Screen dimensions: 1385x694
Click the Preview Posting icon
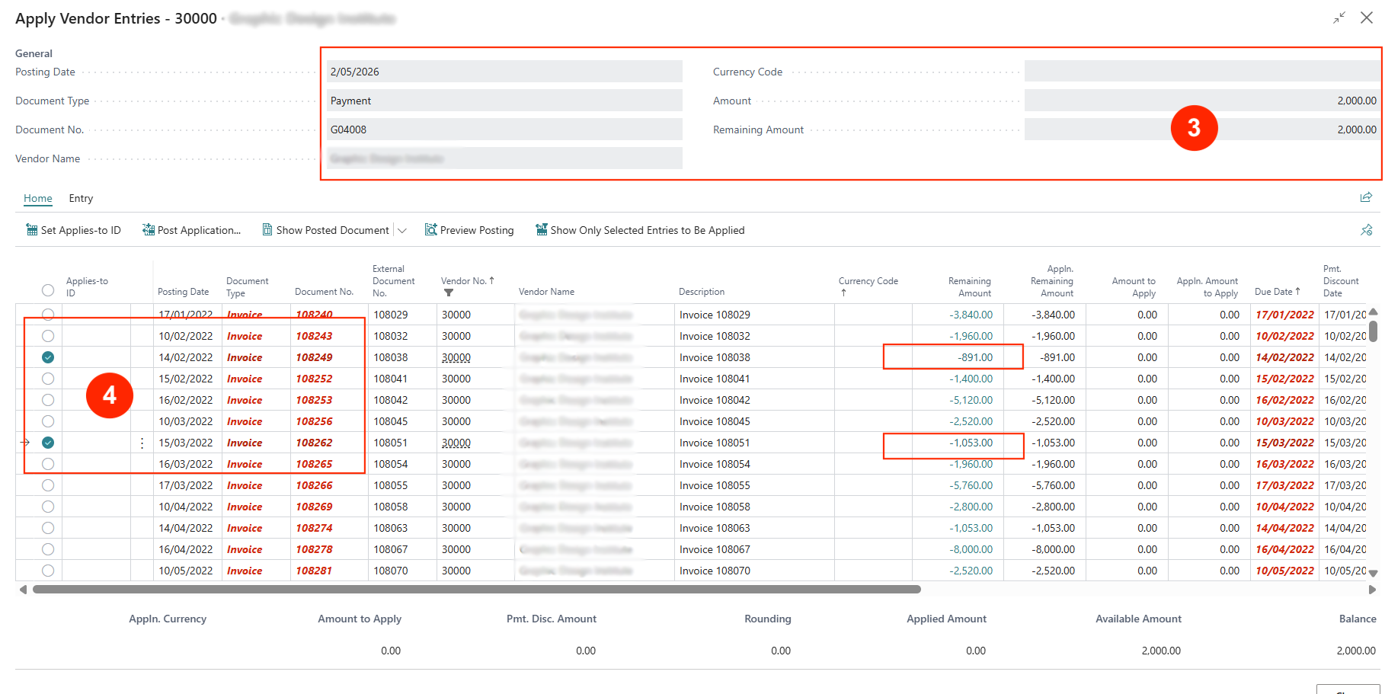(431, 230)
